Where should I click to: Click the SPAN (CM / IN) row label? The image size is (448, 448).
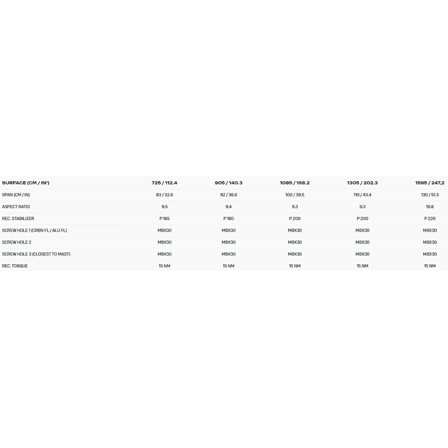(16, 195)
